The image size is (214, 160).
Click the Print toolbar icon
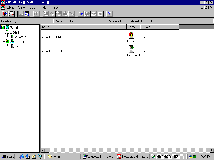11,14
